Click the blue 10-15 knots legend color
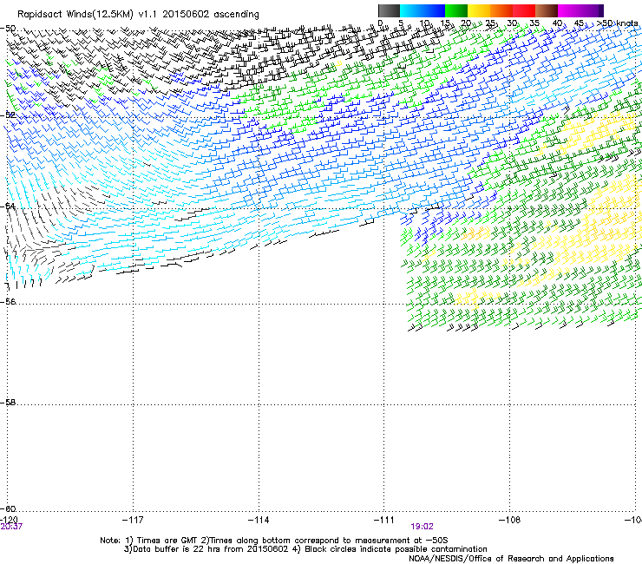The image size is (642, 564). pos(434,10)
